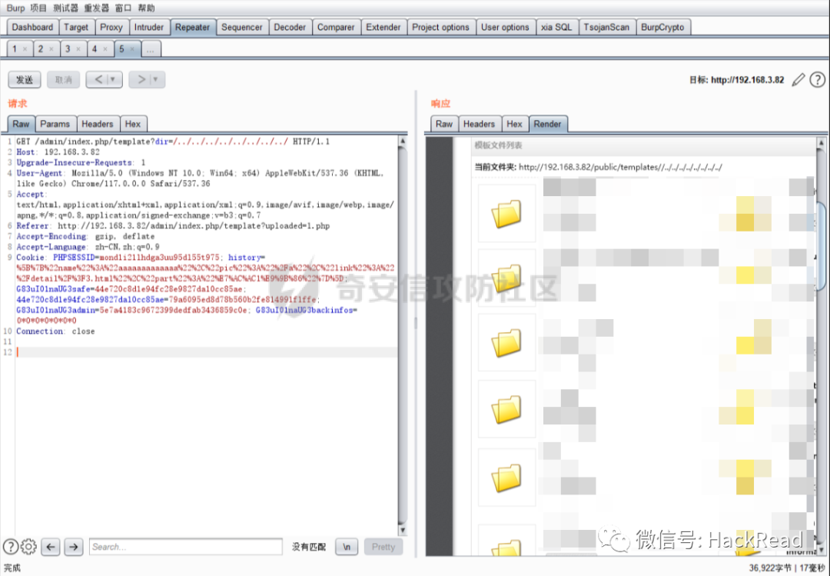This screenshot has width=830, height=576.
Task: Open User options tab
Action: 505,27
